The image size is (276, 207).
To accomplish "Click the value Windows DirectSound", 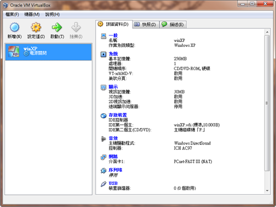I will [x=192, y=143].
